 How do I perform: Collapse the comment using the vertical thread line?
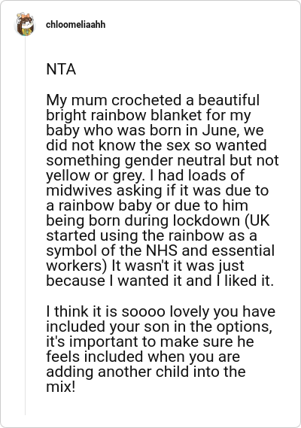pyautogui.click(x=25, y=226)
